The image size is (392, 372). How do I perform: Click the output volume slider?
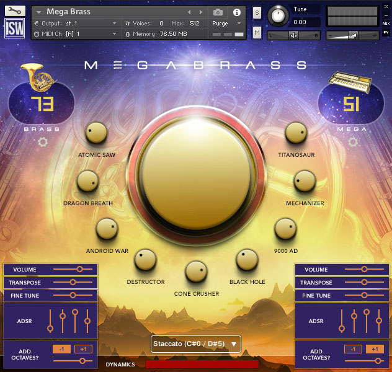pyautogui.click(x=352, y=35)
